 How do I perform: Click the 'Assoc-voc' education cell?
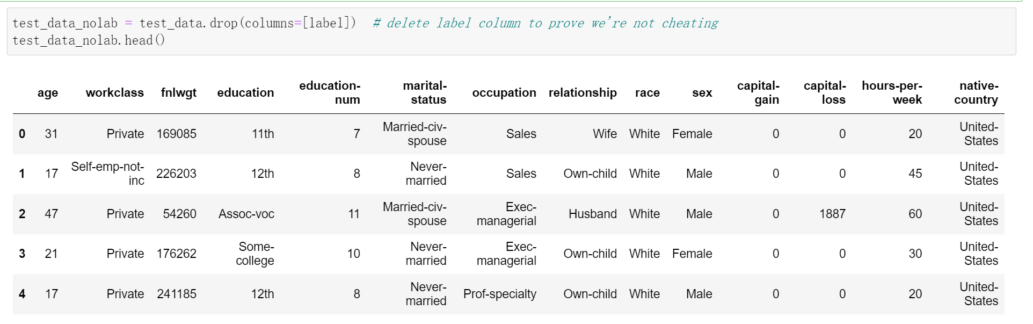pos(246,214)
